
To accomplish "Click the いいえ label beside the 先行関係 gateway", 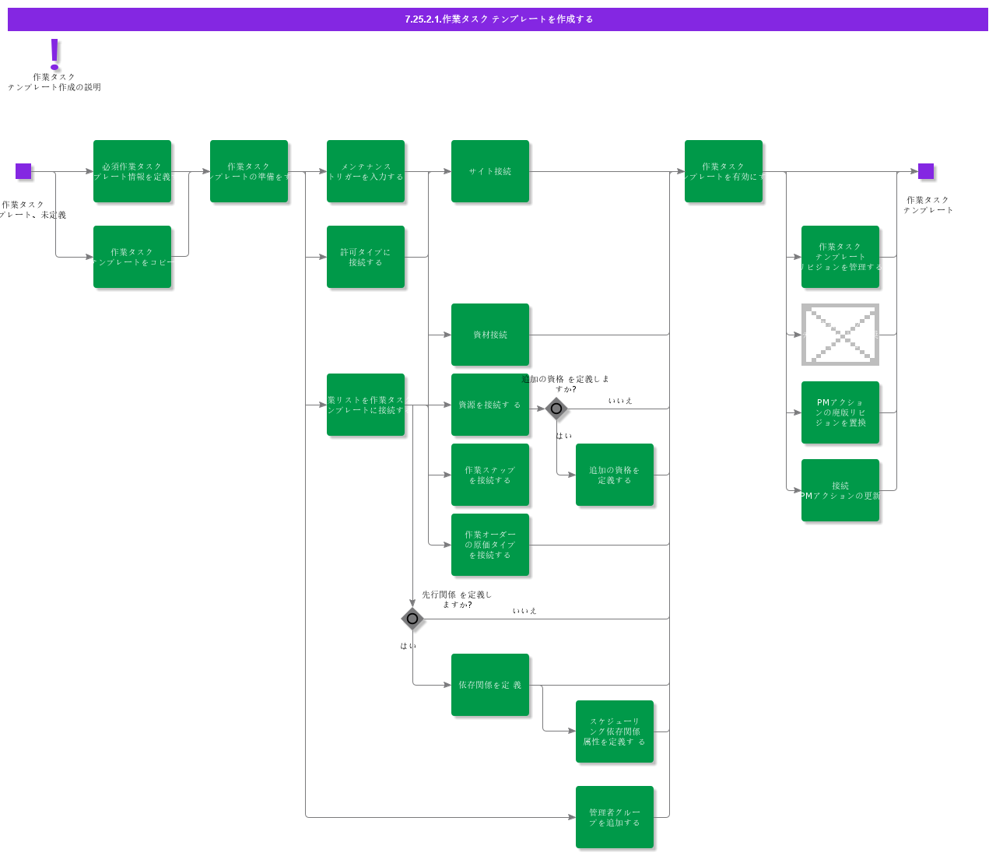I will point(524,611).
